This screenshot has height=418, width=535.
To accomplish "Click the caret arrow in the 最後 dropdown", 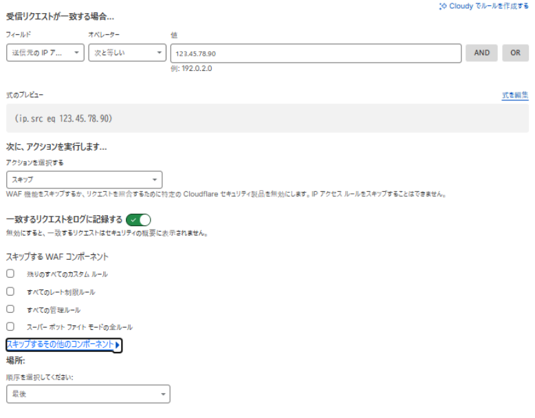I will (x=163, y=394).
